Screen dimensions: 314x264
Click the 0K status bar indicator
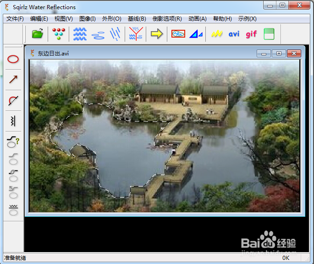pos(286,258)
